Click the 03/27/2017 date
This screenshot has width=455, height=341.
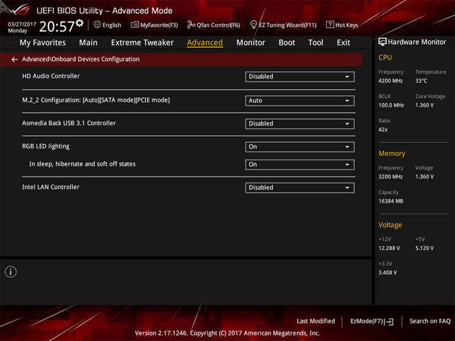[x=21, y=25]
